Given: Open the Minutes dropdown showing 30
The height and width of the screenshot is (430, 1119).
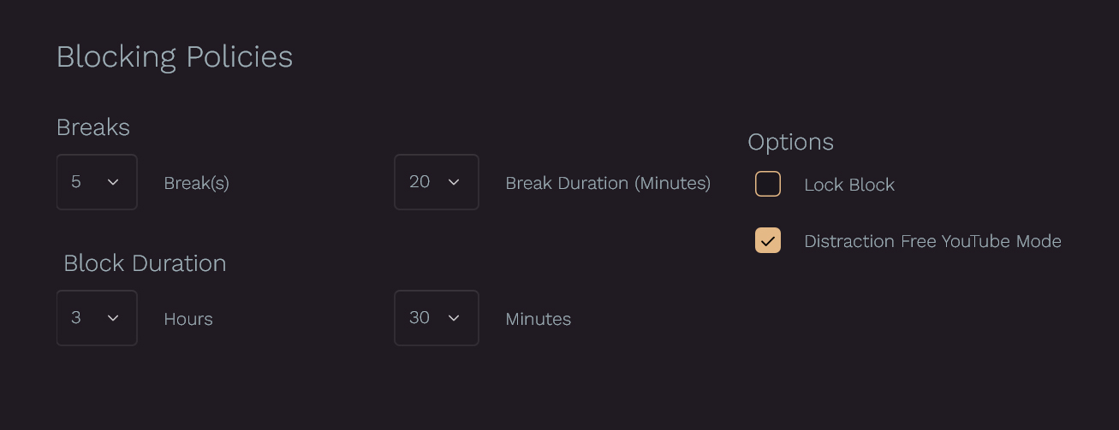Looking at the screenshot, I should click(436, 318).
